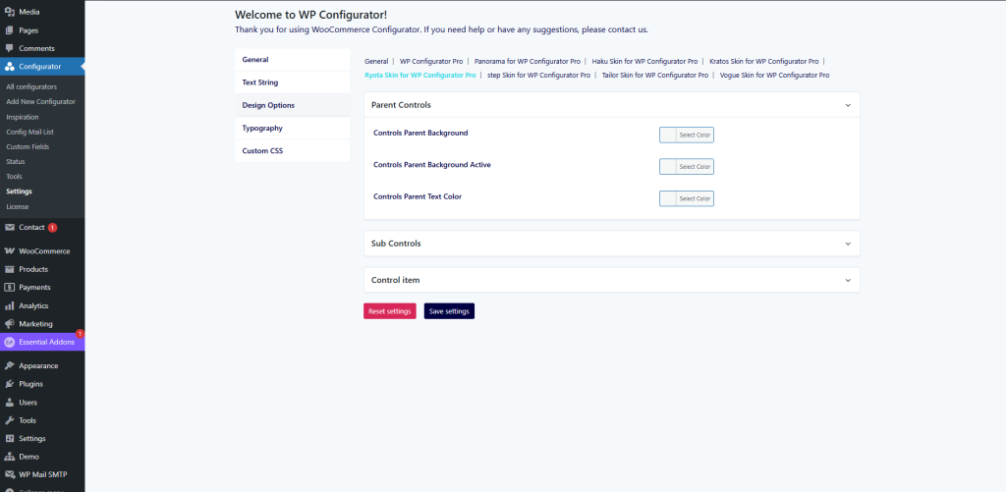Click the Products icon in sidebar

(x=10, y=269)
